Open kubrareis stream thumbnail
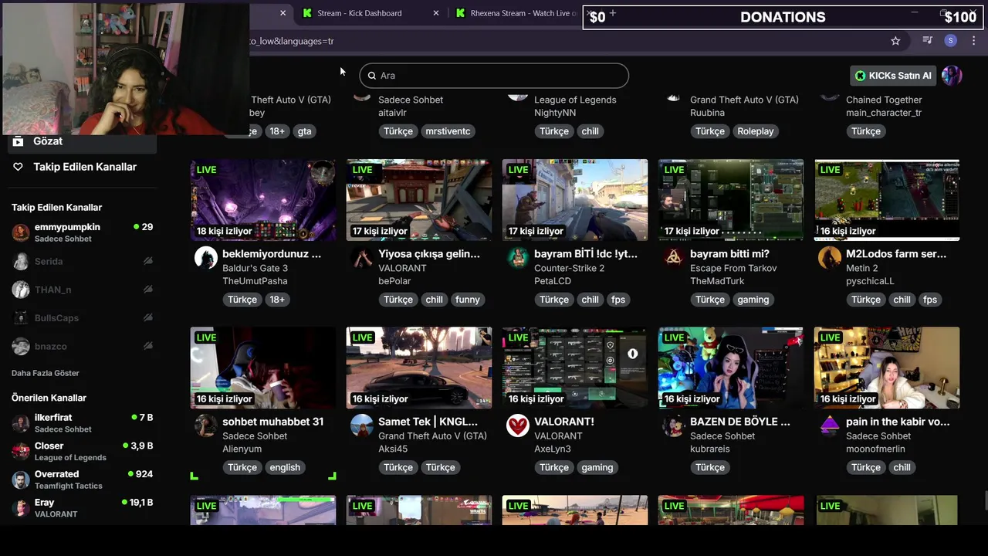The image size is (988, 556). [x=731, y=368]
